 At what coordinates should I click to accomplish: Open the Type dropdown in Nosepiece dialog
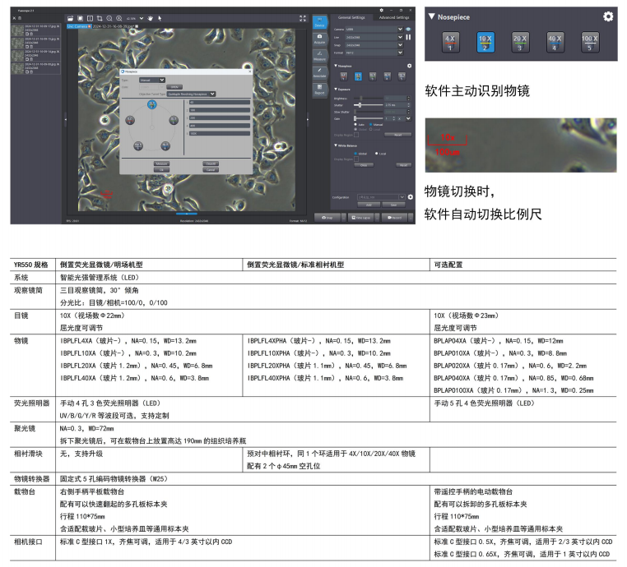click(152, 81)
